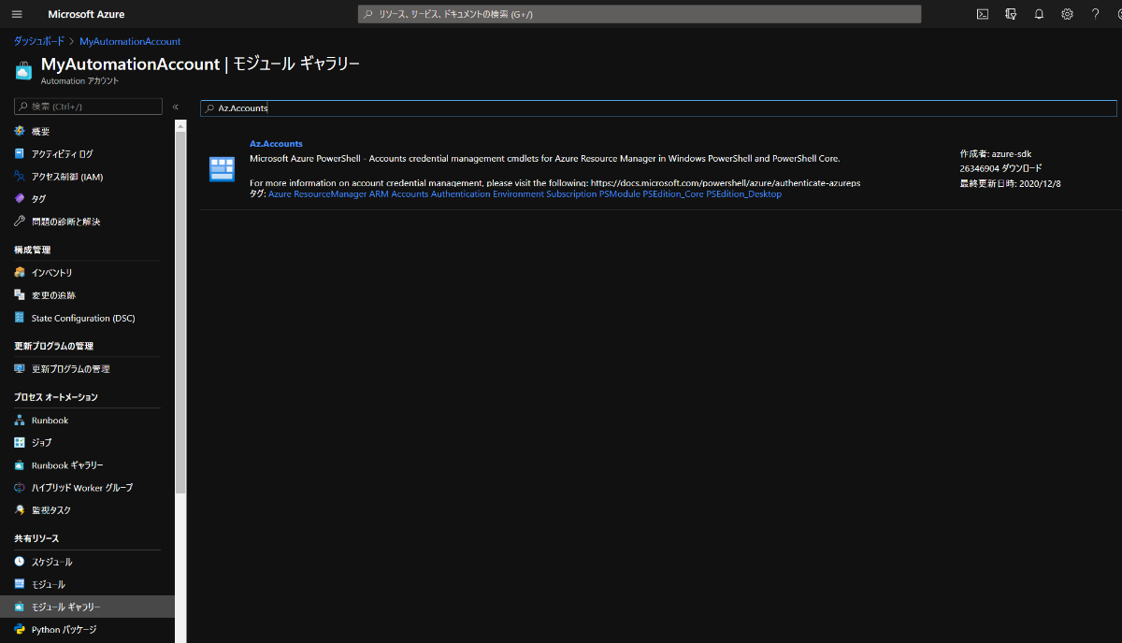The height and width of the screenshot is (643, 1122).
Task: Click the インベントリ icon
Action: (x=20, y=273)
